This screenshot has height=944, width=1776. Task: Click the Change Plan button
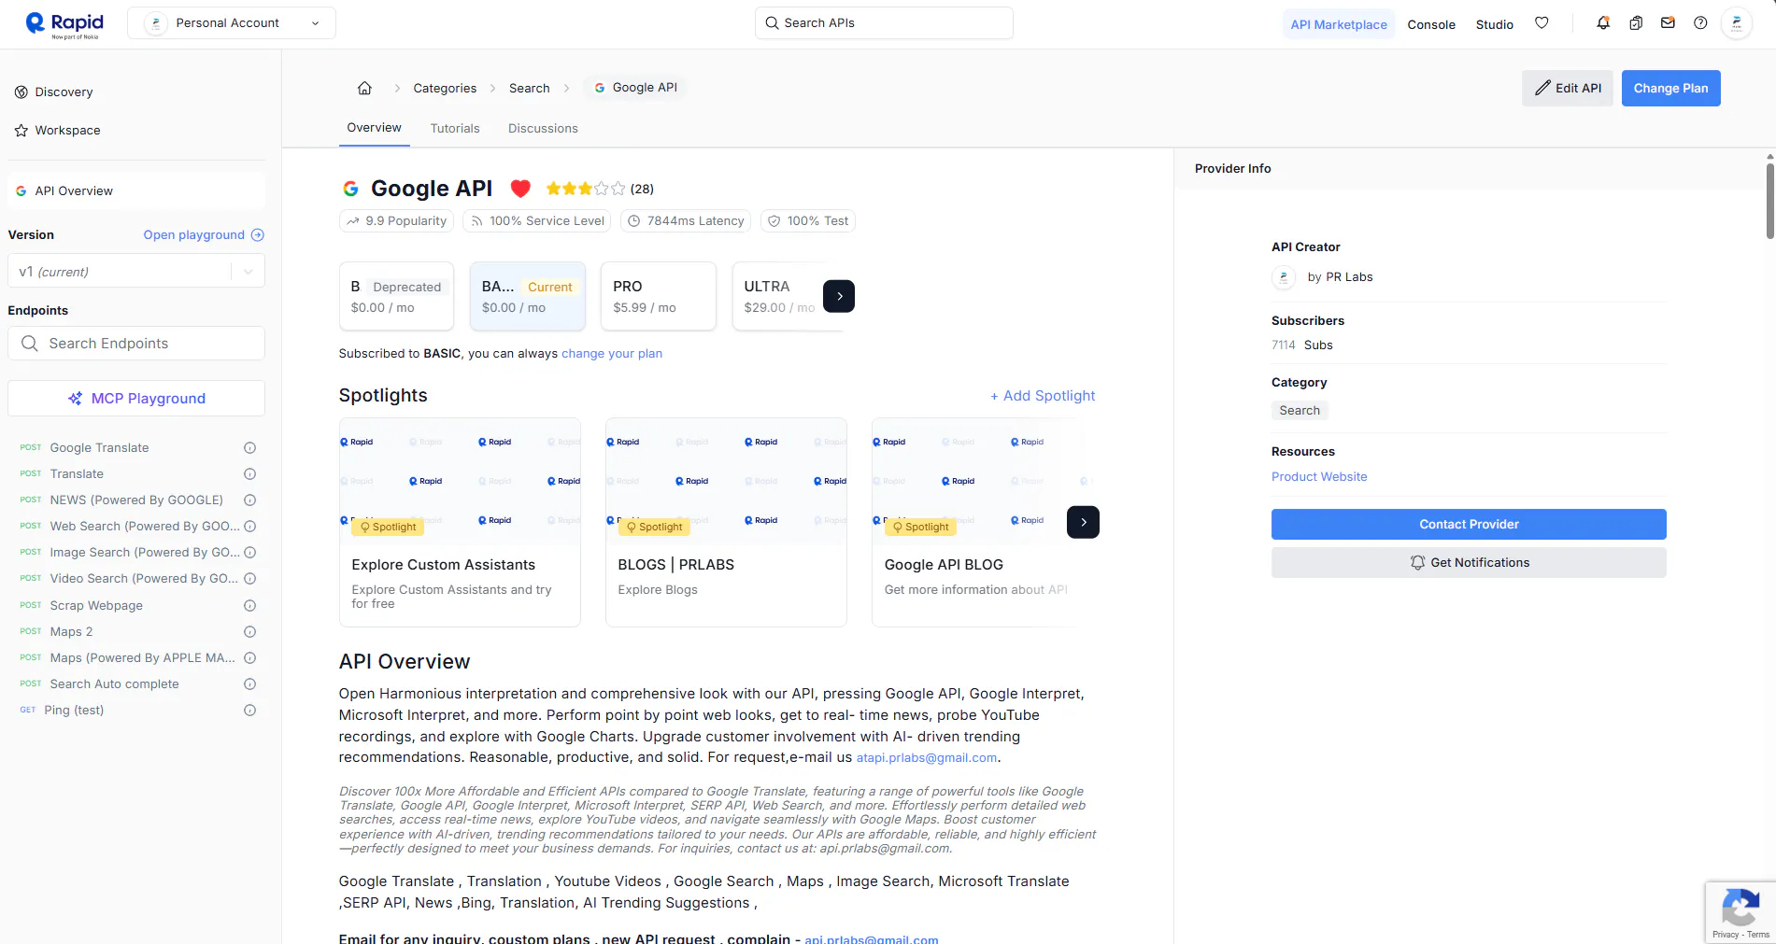pos(1670,88)
